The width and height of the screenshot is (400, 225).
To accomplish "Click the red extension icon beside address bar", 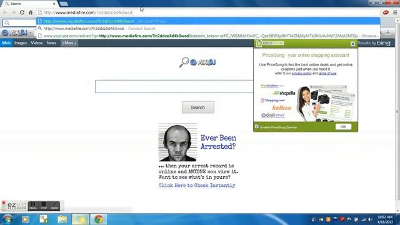I will pos(386,12).
